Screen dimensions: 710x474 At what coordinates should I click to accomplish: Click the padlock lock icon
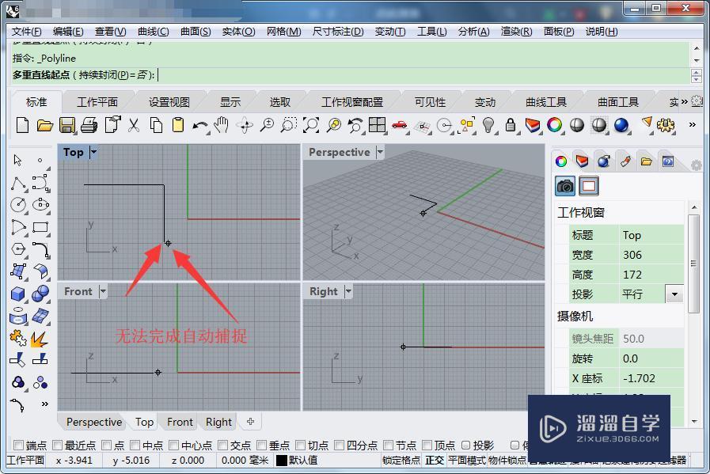tap(511, 125)
